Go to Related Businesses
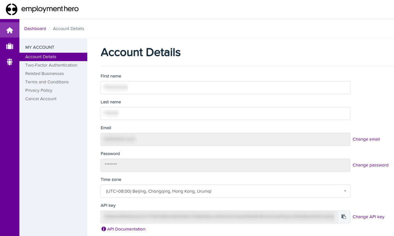The width and height of the screenshot is (394, 236). tap(44, 73)
